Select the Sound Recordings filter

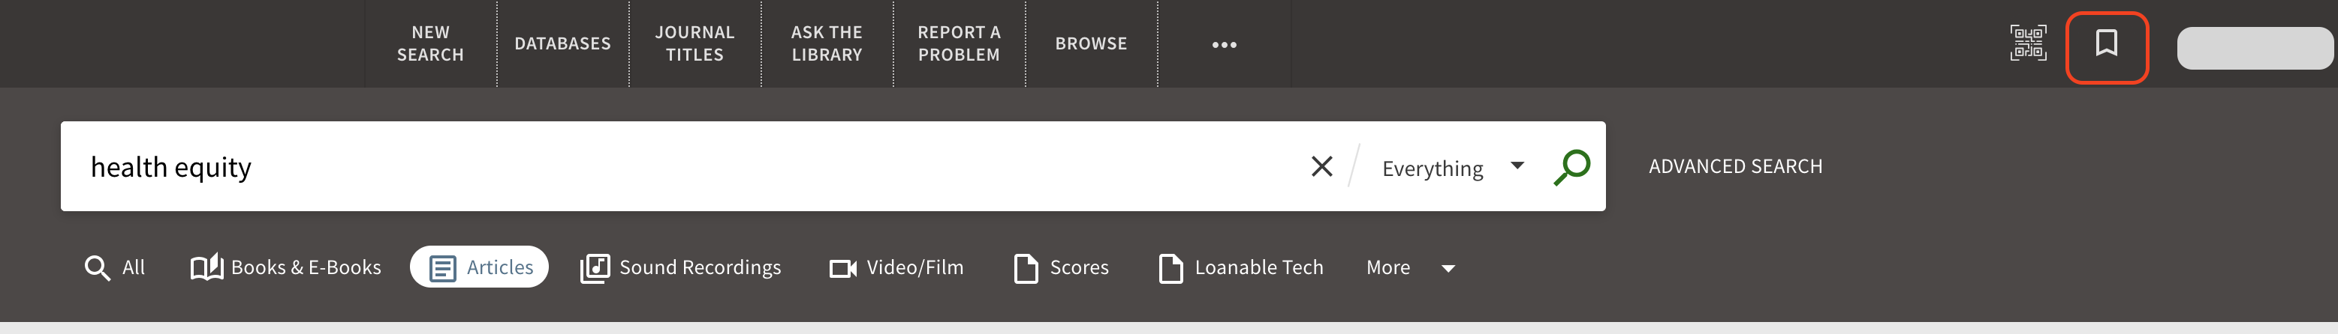[681, 267]
